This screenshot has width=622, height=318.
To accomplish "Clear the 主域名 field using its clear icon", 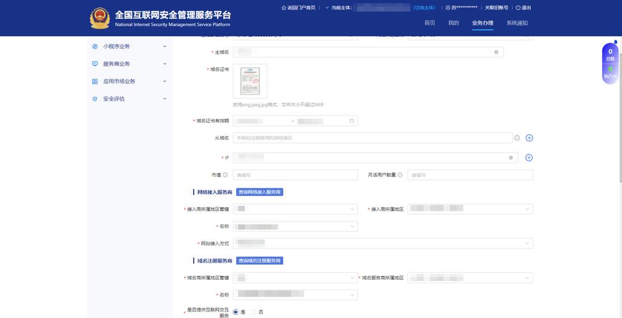I will tap(496, 52).
